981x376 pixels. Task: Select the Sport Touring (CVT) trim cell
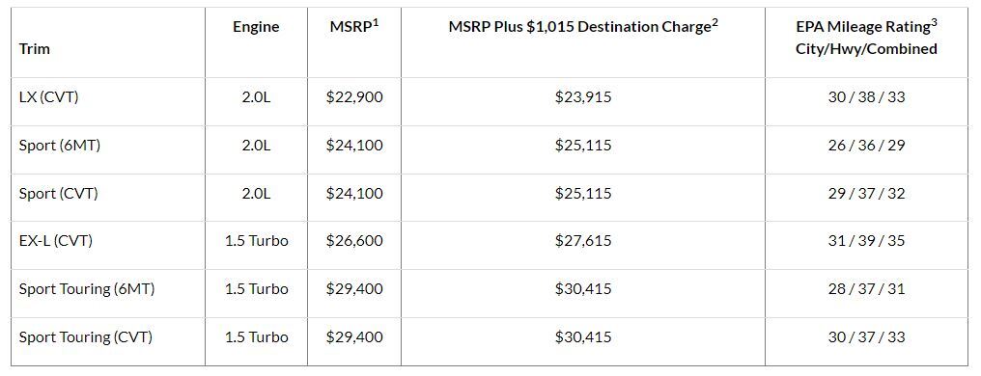[86, 337]
